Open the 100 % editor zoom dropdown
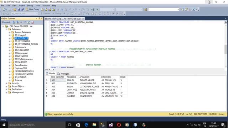 (x=53, y=70)
